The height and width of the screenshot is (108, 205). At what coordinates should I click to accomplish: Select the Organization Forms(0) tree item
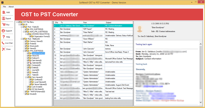click(42, 36)
